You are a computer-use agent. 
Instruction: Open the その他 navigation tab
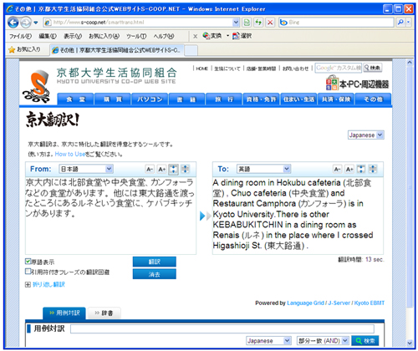[373, 99]
